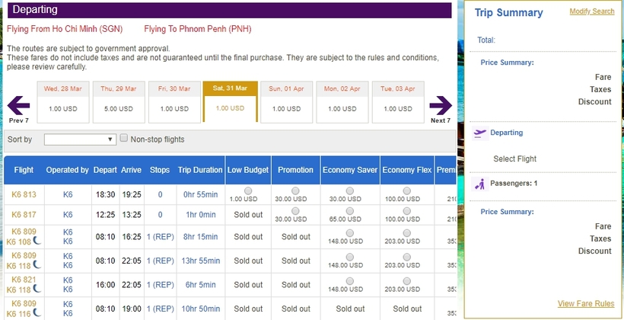This screenshot has height=320, width=624.
Task: Click the Prev 7 left arrow icon
Action: 18,105
